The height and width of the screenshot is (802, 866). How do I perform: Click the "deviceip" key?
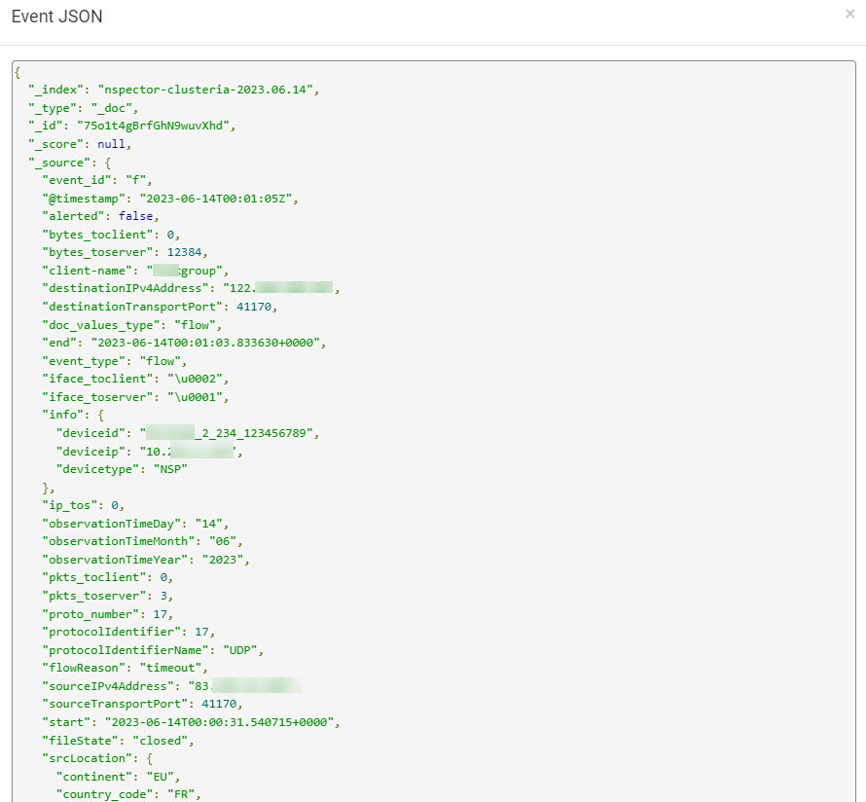pos(90,452)
